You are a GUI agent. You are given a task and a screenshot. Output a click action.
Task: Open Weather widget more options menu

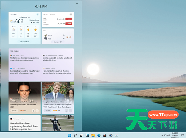38,15
